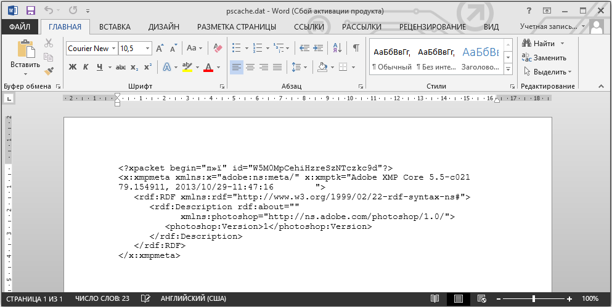
Task: Open the Courier New font name dropdown
Action: (x=112, y=49)
